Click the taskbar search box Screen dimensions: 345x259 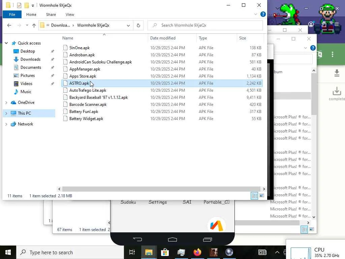(70, 252)
